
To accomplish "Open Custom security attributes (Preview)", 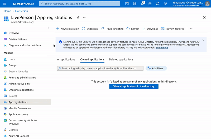I will click(23, 122).
